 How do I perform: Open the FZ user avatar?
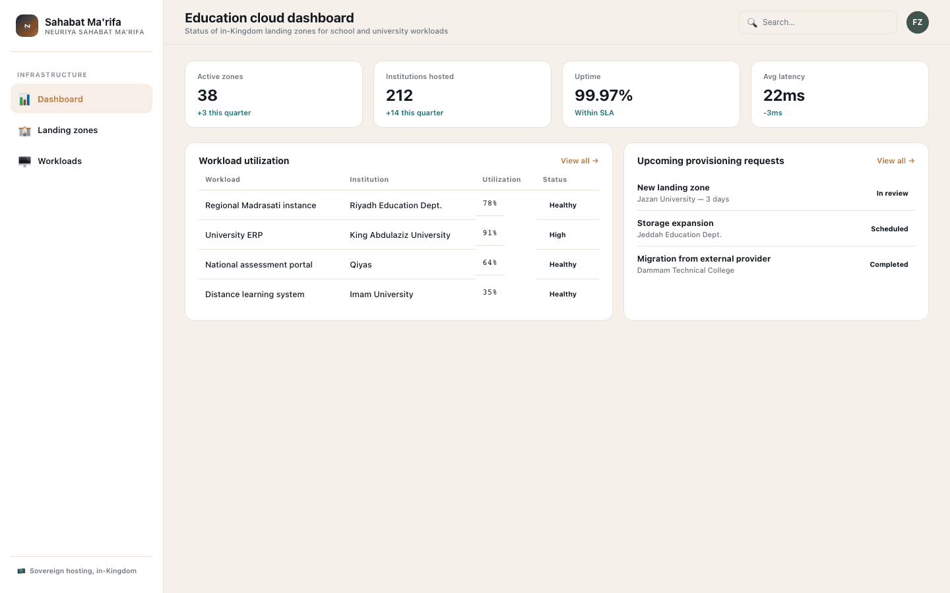tap(917, 22)
